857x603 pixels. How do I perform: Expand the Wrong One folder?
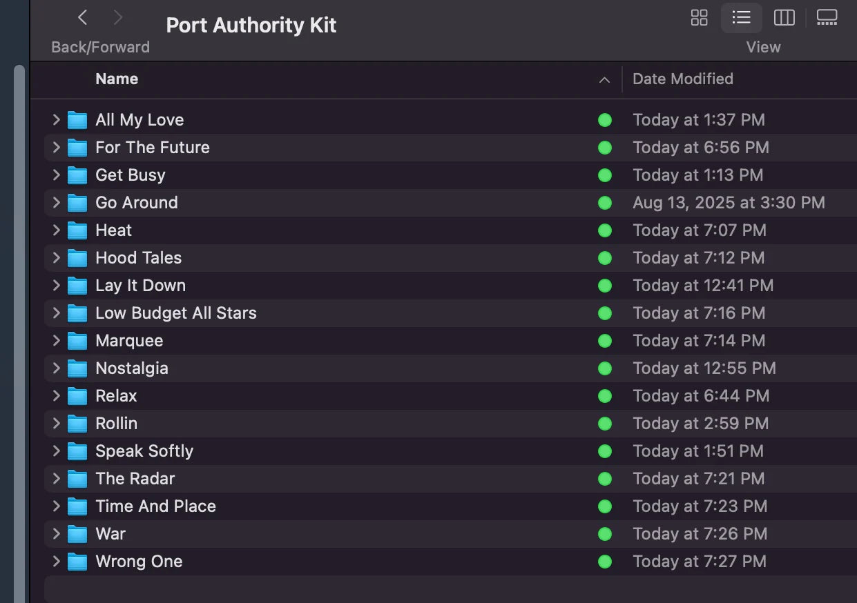click(x=56, y=561)
